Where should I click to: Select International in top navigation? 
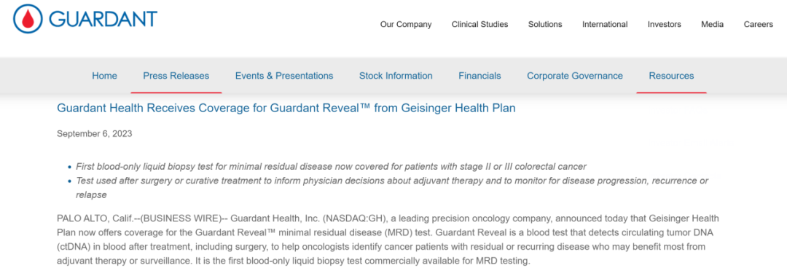click(x=605, y=24)
